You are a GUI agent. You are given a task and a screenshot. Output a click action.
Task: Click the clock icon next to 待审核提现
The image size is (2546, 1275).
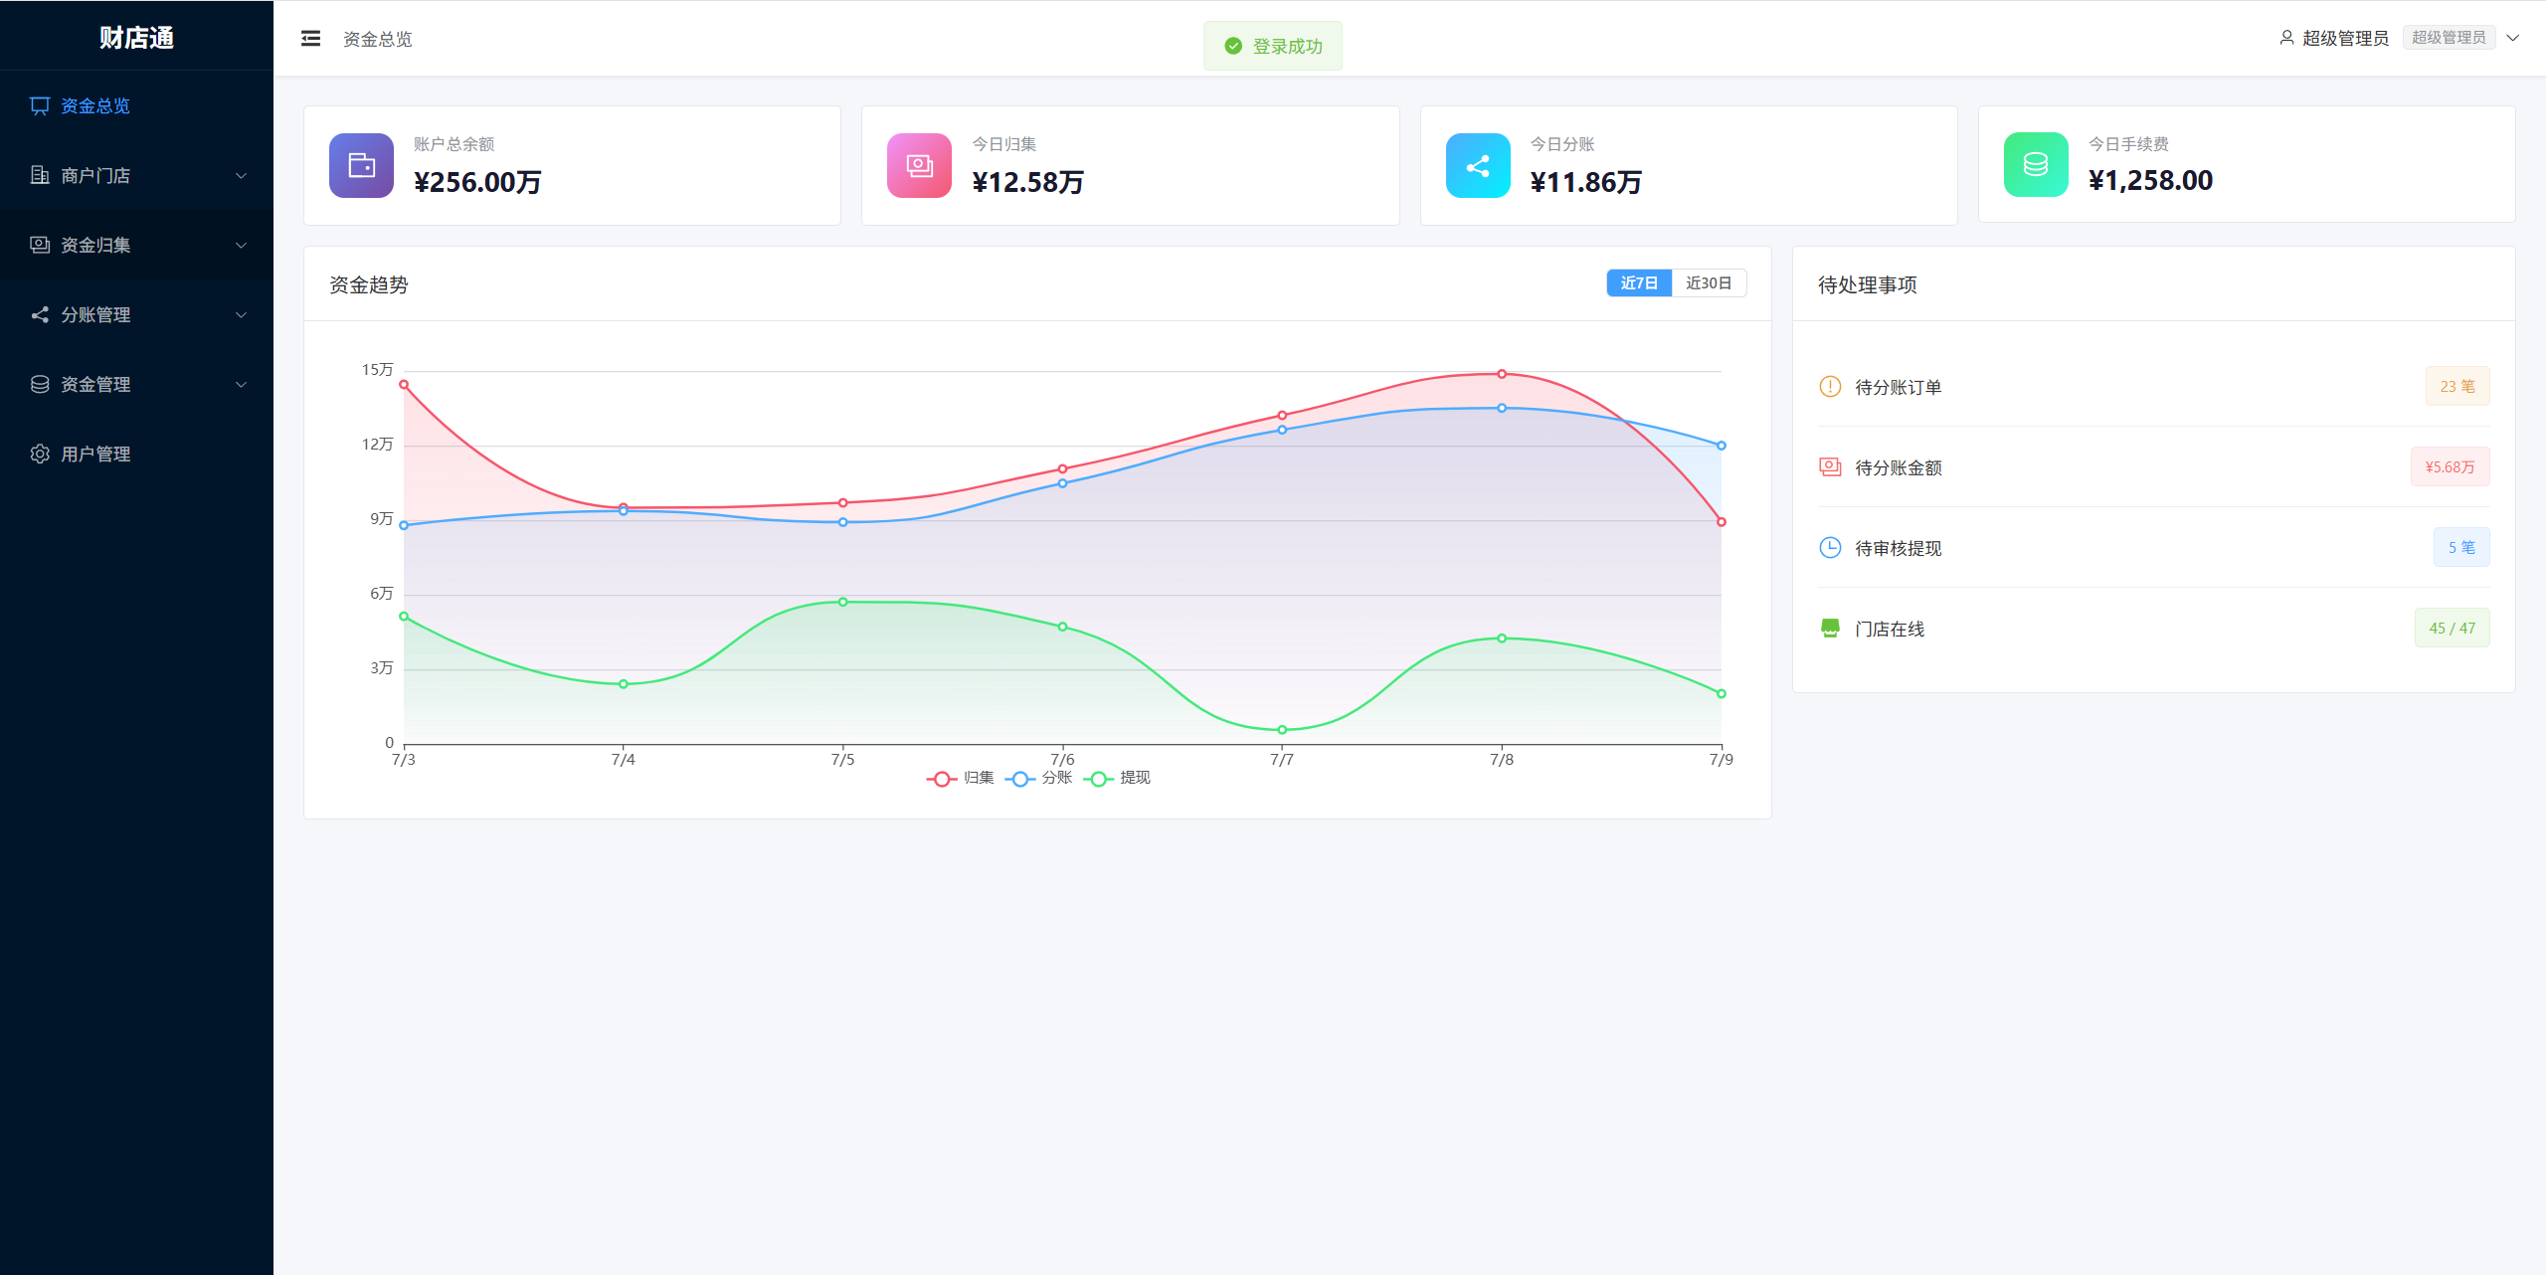1830,547
